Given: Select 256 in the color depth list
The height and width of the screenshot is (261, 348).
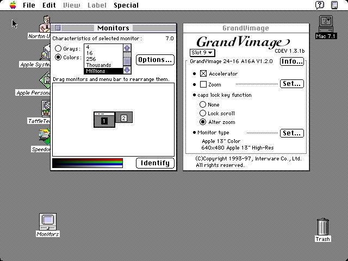Looking at the screenshot, I should pyautogui.click(x=103, y=59).
